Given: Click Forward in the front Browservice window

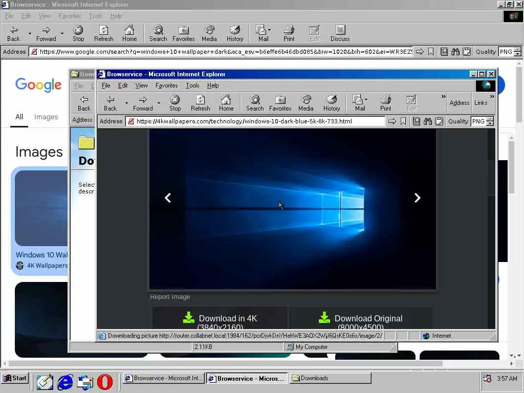Looking at the screenshot, I should click(x=143, y=103).
